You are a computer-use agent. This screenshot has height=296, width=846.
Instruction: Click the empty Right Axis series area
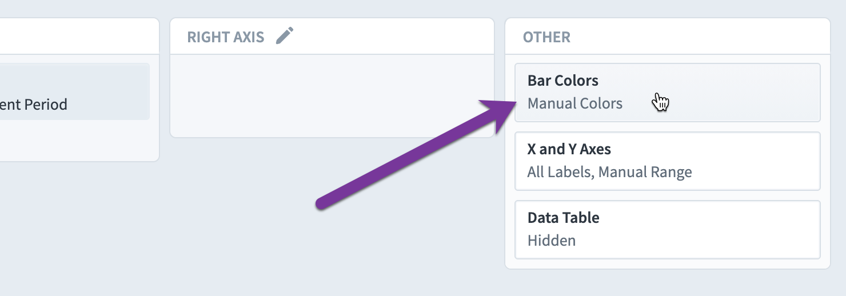tap(332, 95)
